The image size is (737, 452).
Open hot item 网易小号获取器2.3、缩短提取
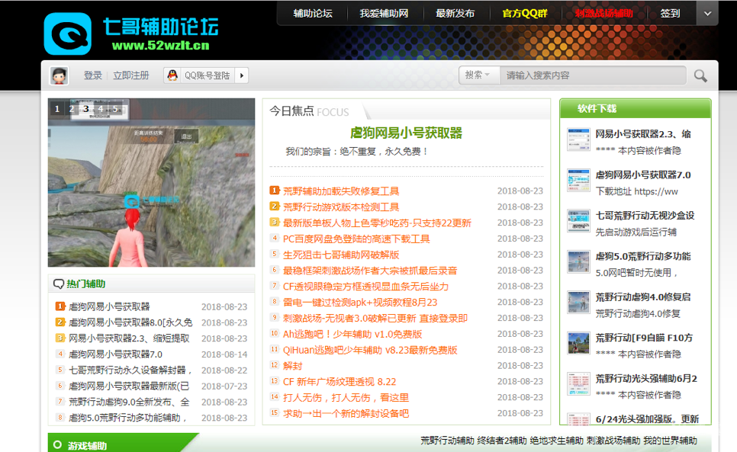pos(129,338)
